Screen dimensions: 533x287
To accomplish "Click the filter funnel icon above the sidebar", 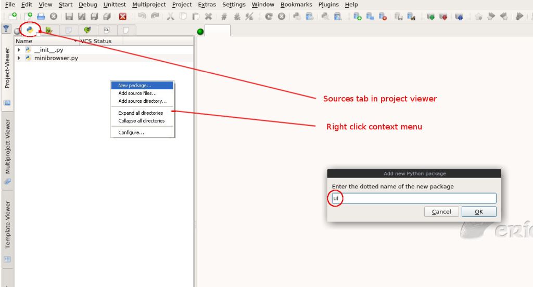I will tap(6, 29).
